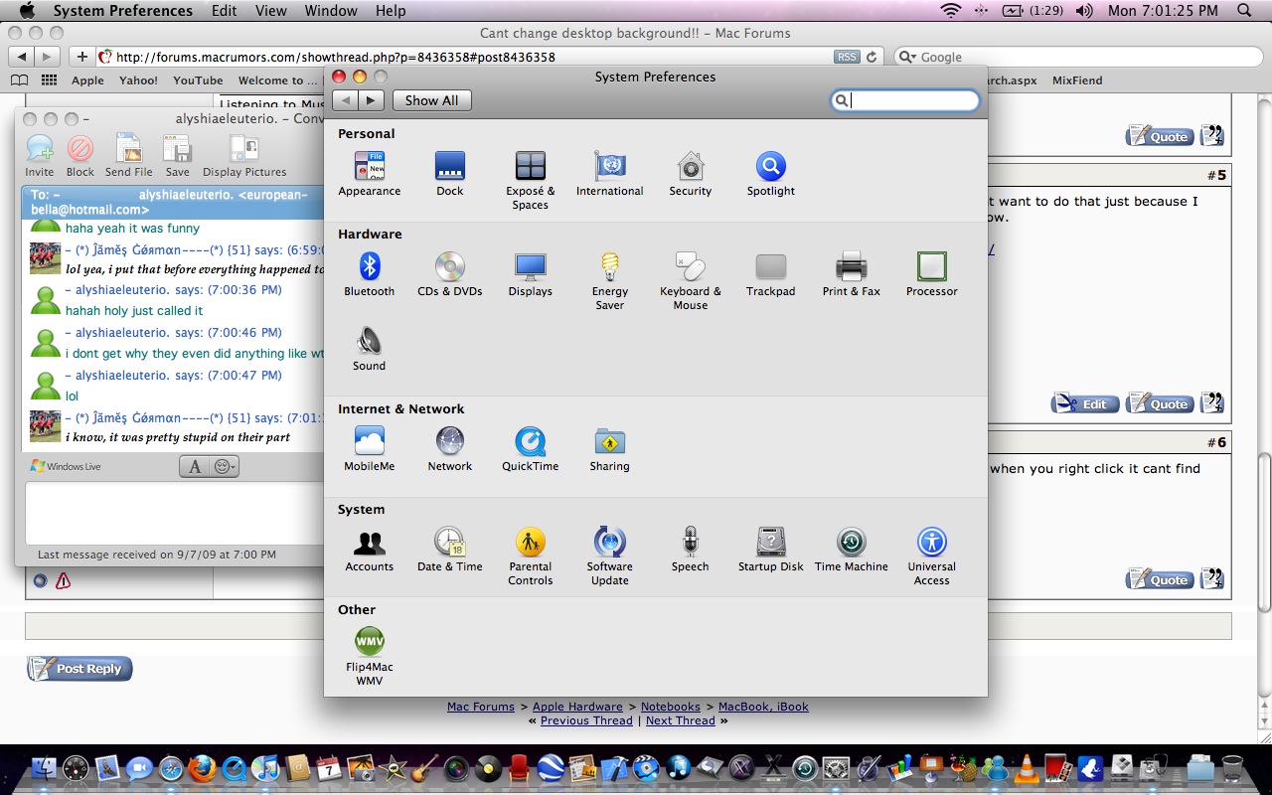Open Speech preferences
Image resolution: width=1272 pixels, height=795 pixels.
click(x=690, y=551)
